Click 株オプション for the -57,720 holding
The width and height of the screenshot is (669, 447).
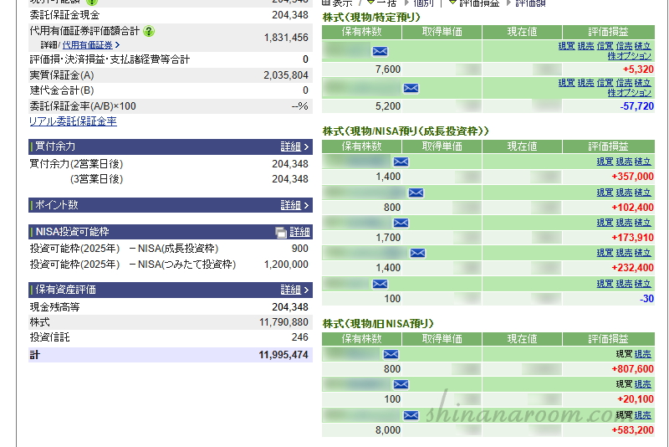[x=630, y=93]
